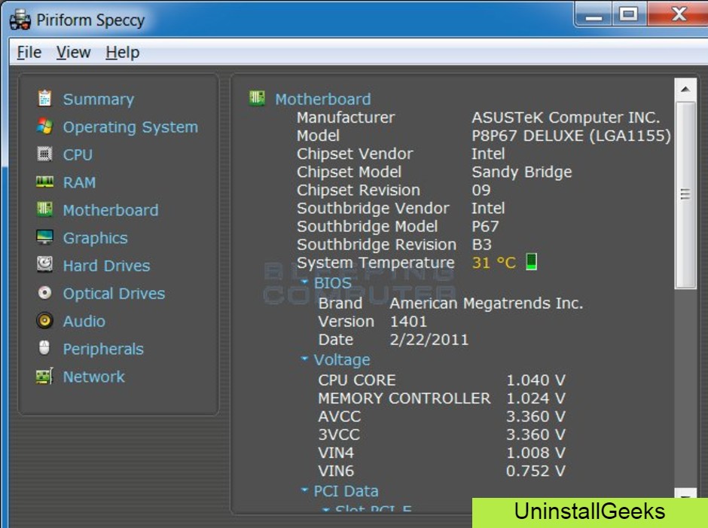Click the Graphics monitor icon
The height and width of the screenshot is (528, 708).
click(x=44, y=237)
